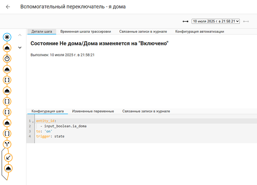Image resolution: width=257 pixels, height=185 pixels.
Task: Select the bottom-most action node in the graph
Action: pyautogui.click(x=9, y=168)
